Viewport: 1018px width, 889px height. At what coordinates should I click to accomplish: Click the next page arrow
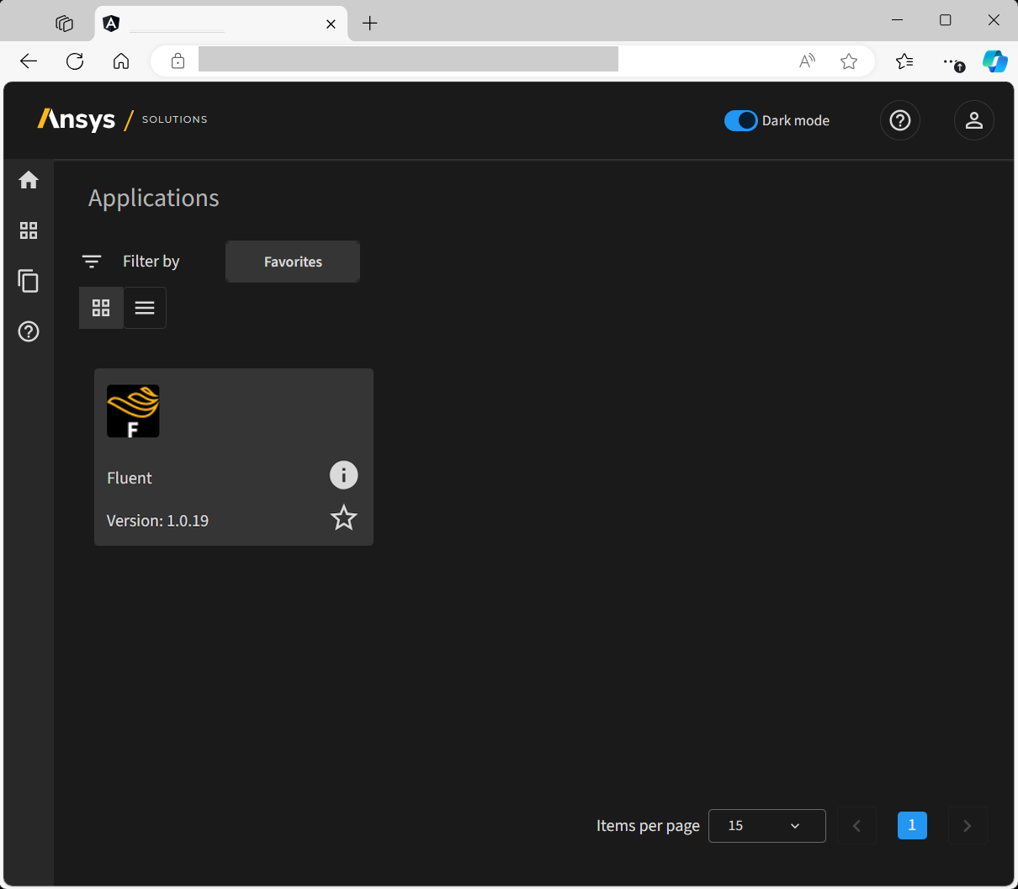tap(968, 825)
